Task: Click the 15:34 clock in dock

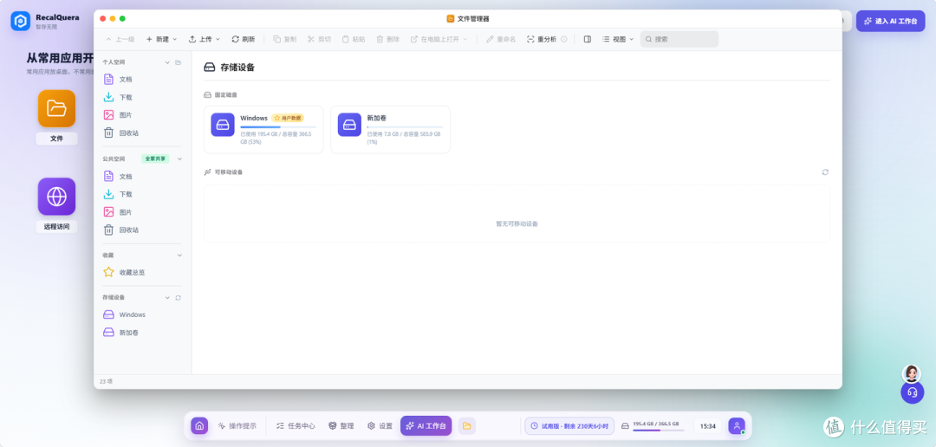Action: pyautogui.click(x=707, y=426)
